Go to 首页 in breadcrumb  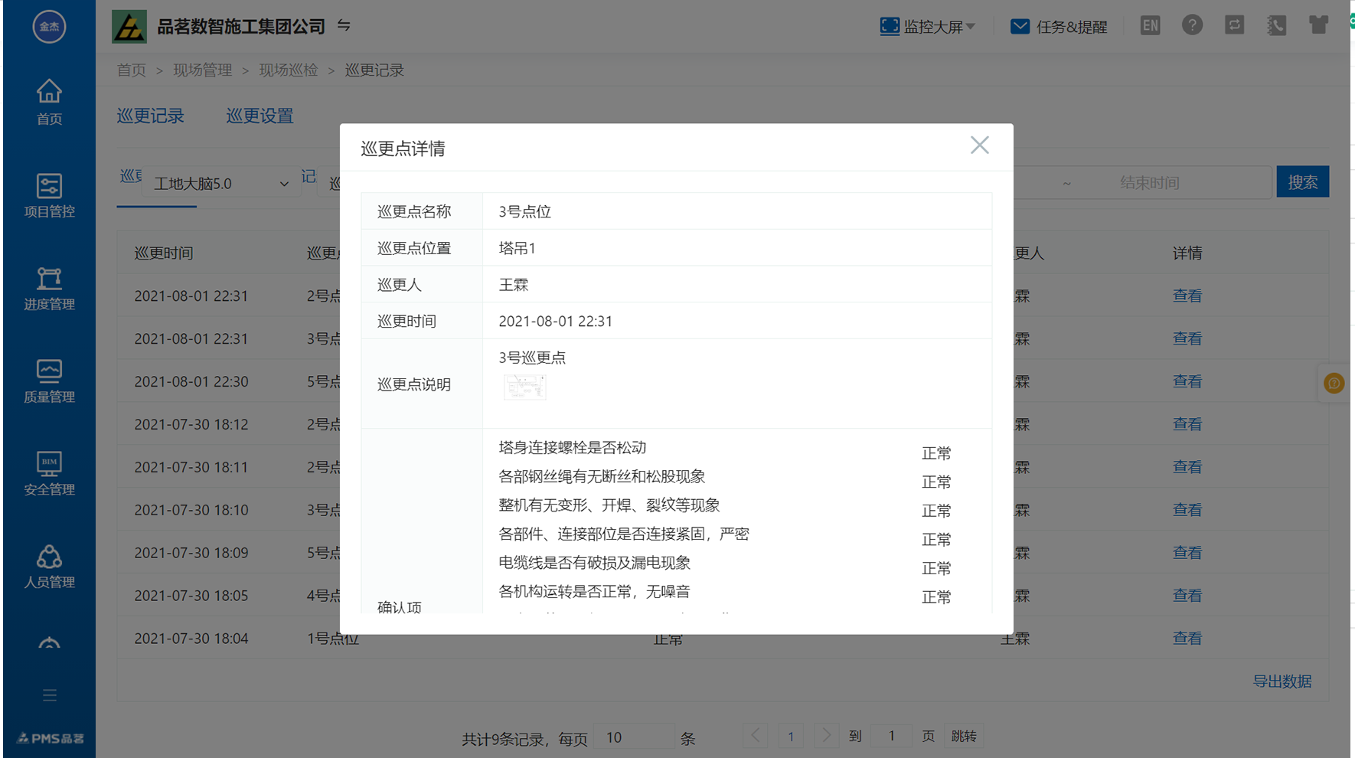click(131, 70)
